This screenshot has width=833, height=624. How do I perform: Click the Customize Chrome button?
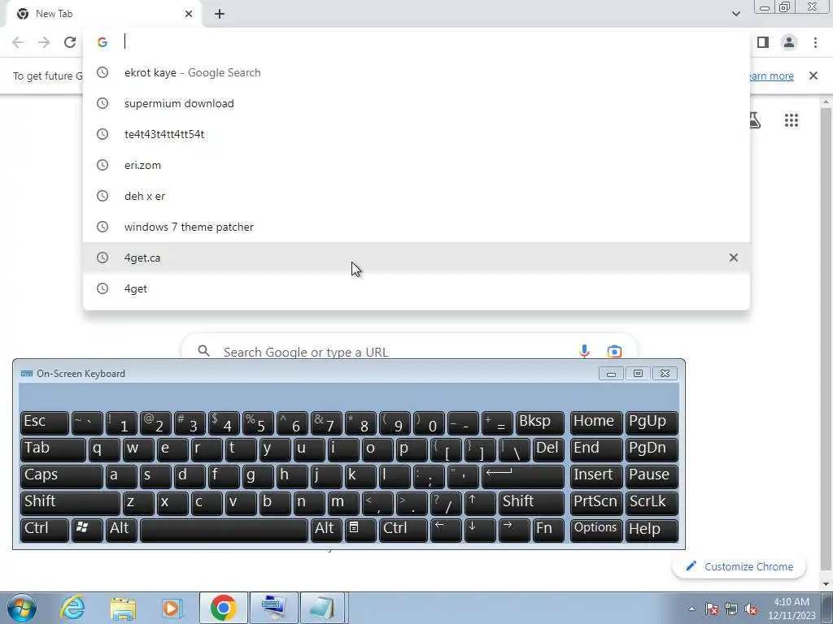pyautogui.click(x=739, y=566)
